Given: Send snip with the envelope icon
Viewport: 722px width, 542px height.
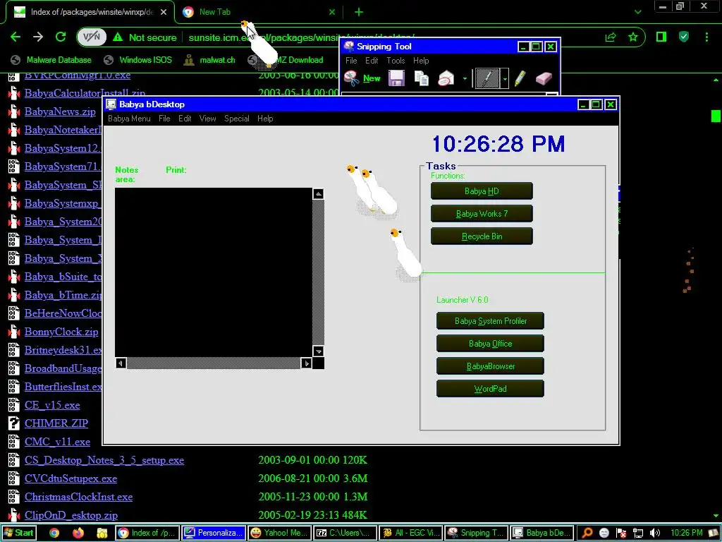Looking at the screenshot, I should [x=446, y=78].
